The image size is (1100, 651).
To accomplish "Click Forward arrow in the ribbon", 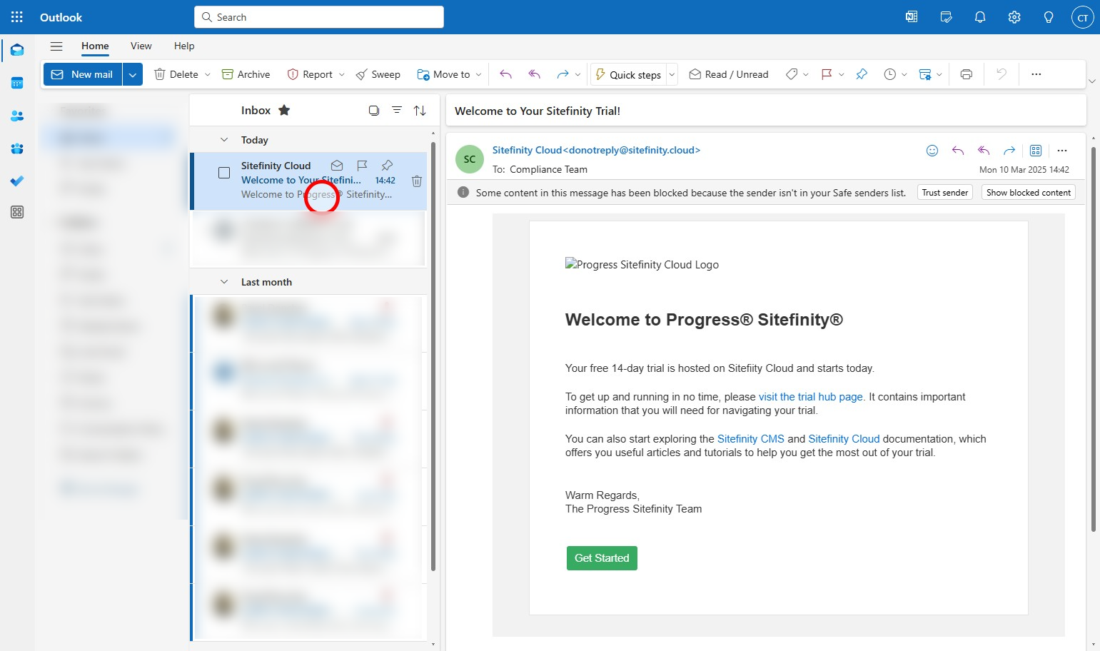I will click(562, 74).
